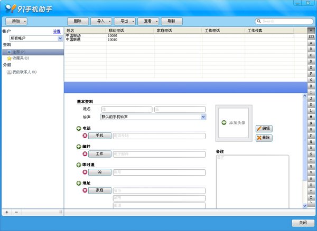Click the 91手机助手 logo icon
Viewport: 317px width, 231px height.
10,8
